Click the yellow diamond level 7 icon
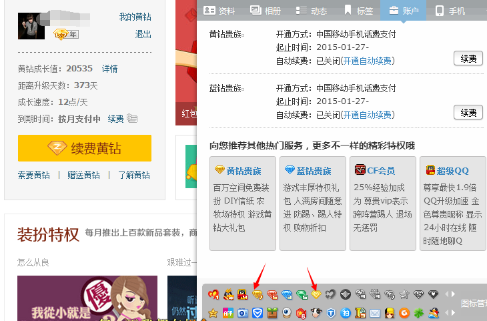 click(x=258, y=294)
